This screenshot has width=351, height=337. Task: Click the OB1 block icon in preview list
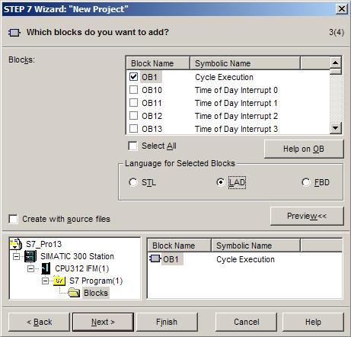[x=155, y=258]
